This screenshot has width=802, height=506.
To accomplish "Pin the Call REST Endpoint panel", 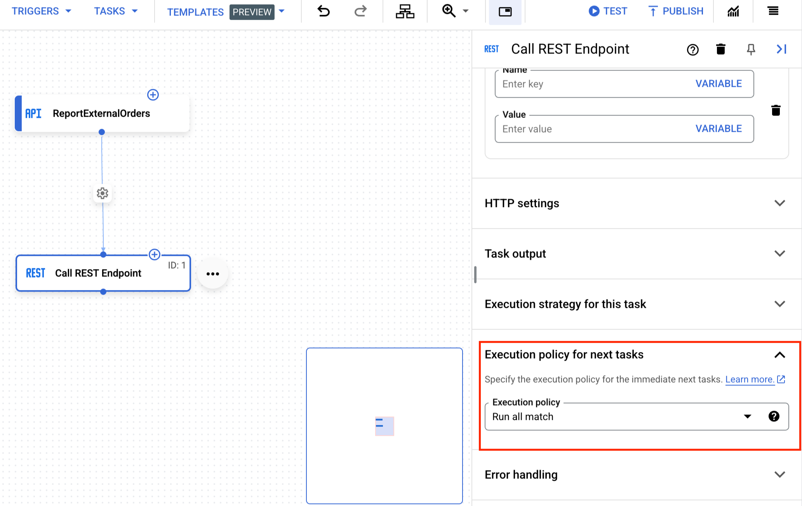I will [x=751, y=49].
